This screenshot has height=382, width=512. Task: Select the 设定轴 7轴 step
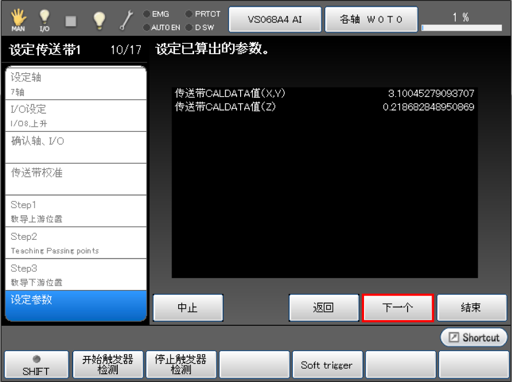(76, 83)
